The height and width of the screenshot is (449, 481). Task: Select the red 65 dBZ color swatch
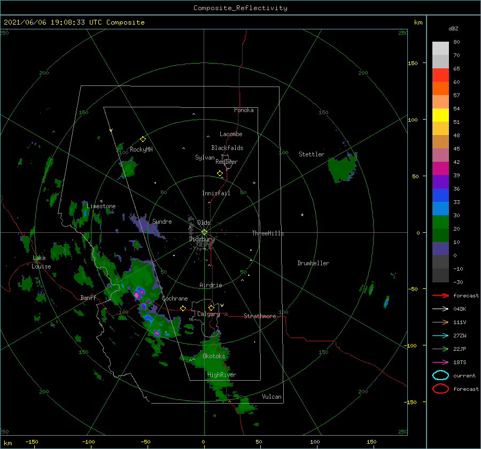(440, 75)
